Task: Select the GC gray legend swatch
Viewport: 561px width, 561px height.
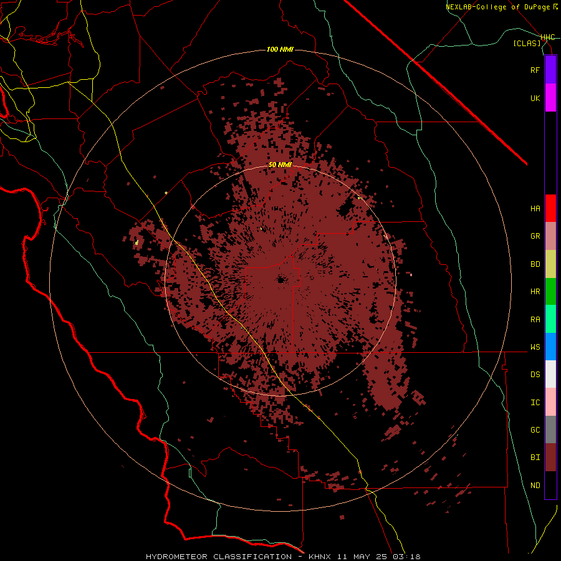Action: [x=550, y=429]
